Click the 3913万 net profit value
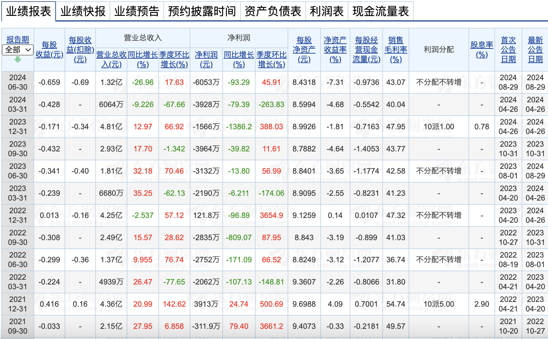Viewport: 548px width, 339px height. pyautogui.click(x=206, y=304)
